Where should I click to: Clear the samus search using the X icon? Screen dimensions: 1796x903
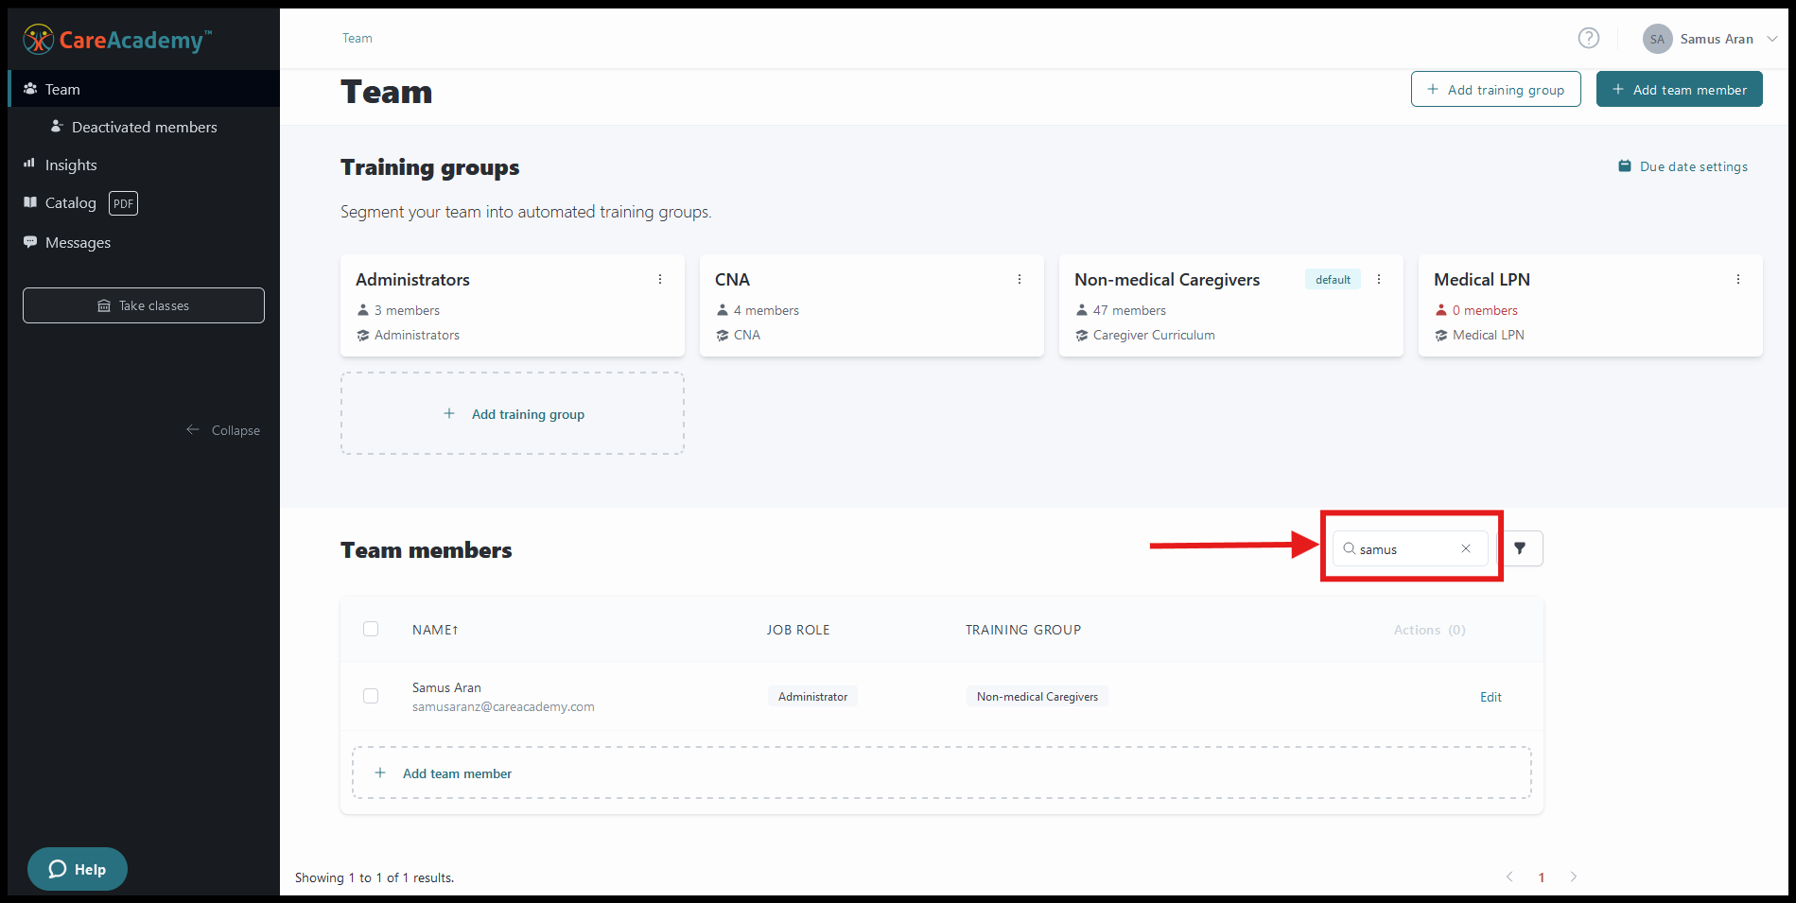click(x=1465, y=548)
